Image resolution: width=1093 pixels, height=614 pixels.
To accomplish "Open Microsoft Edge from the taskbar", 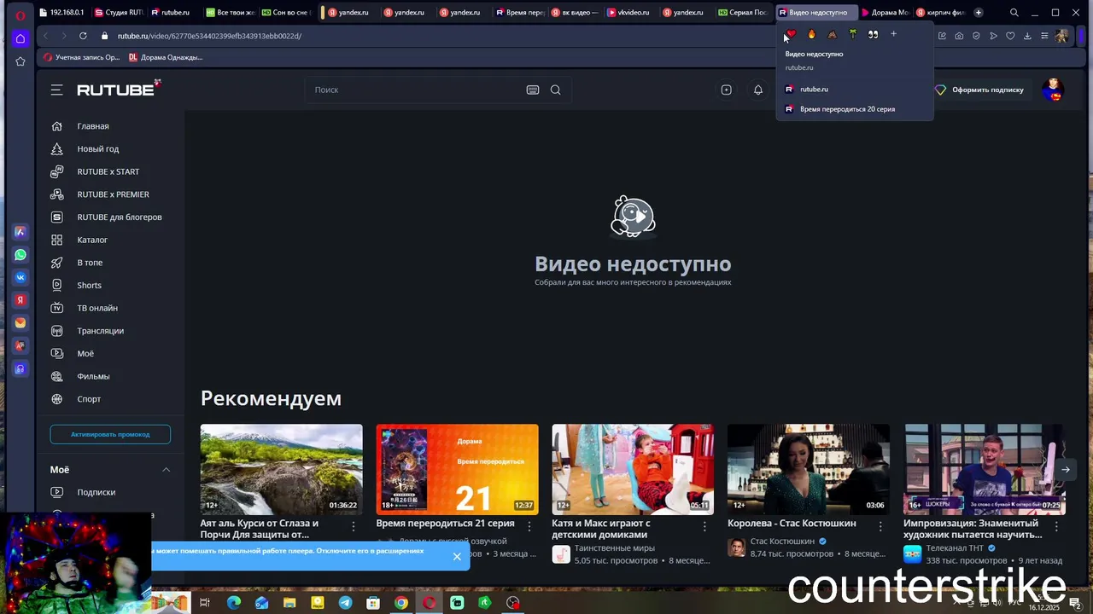I will pyautogui.click(x=233, y=603).
